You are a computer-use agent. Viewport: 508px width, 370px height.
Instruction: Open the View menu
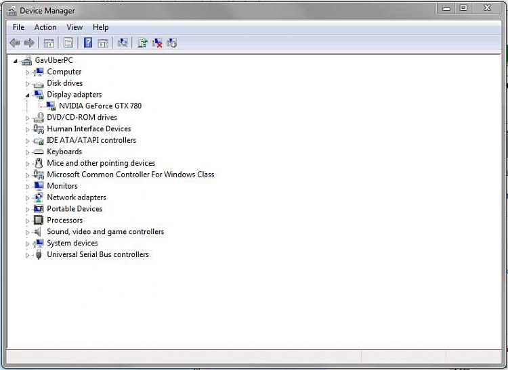tap(75, 27)
